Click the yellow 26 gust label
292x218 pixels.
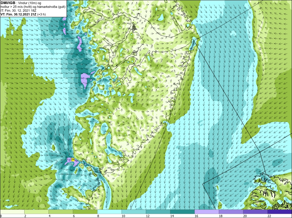(x=73, y=160)
